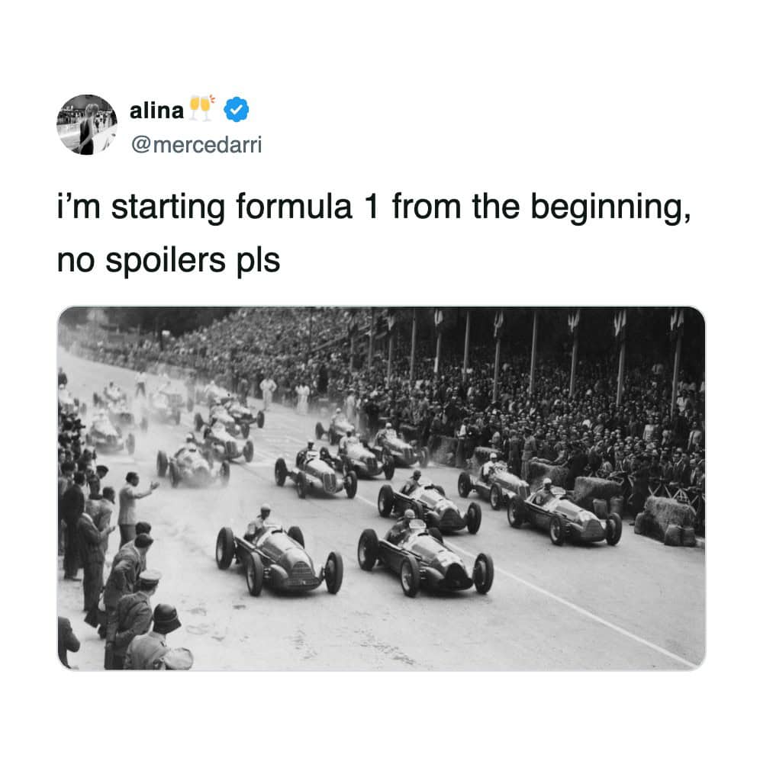Open the @mercedarri handle link

tap(196, 145)
